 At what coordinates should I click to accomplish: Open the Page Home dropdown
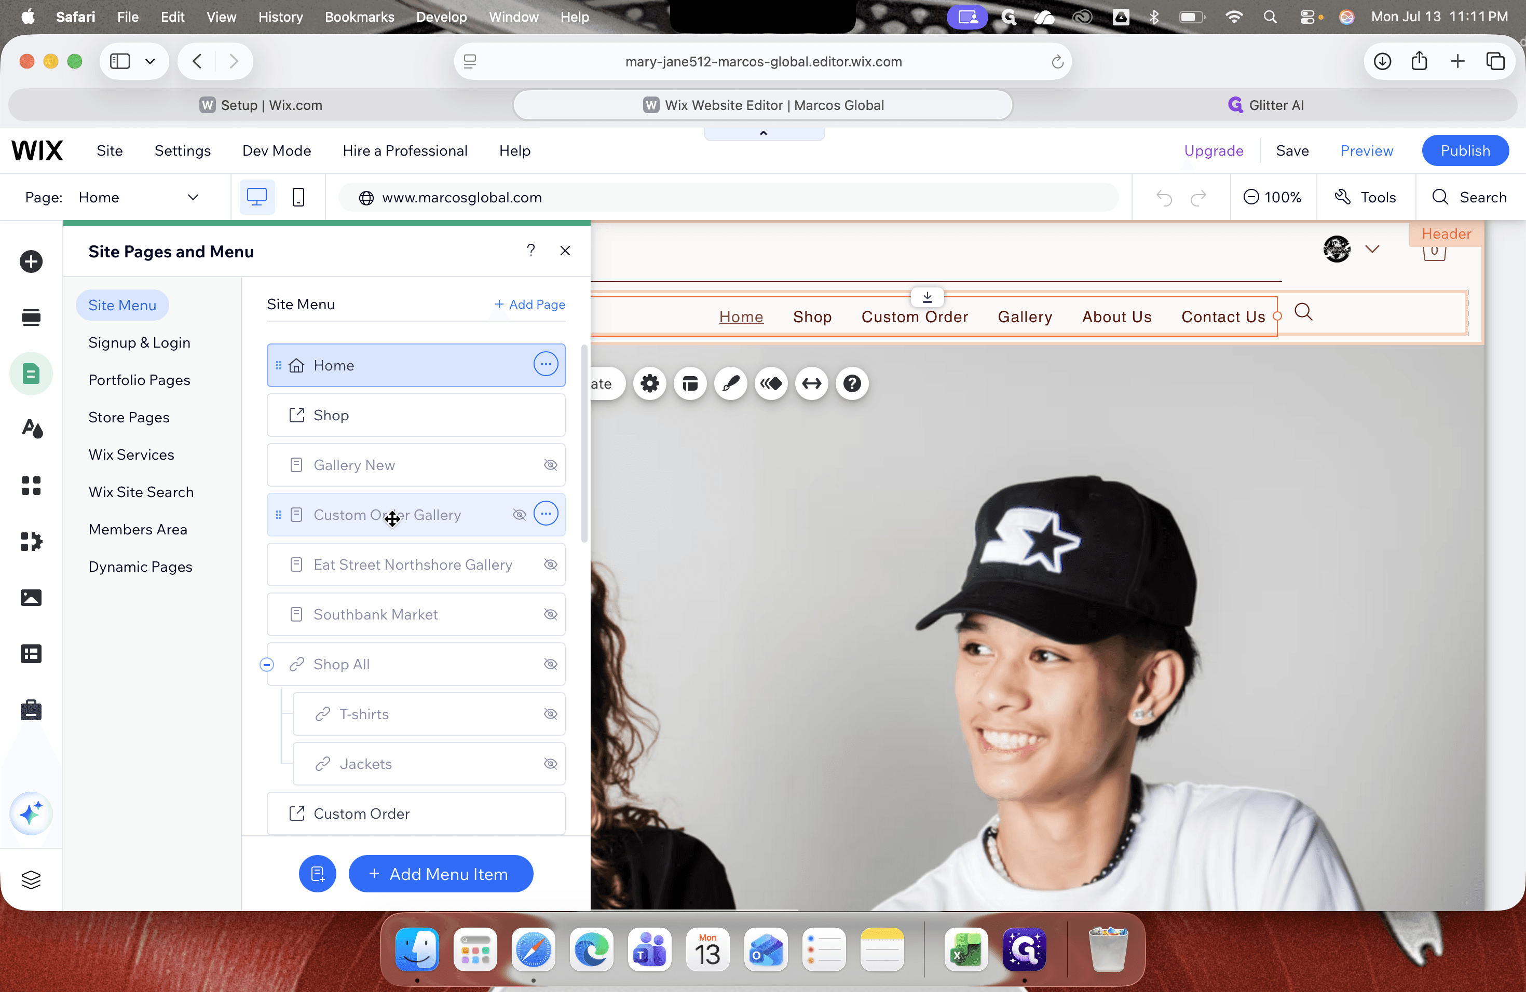(139, 197)
